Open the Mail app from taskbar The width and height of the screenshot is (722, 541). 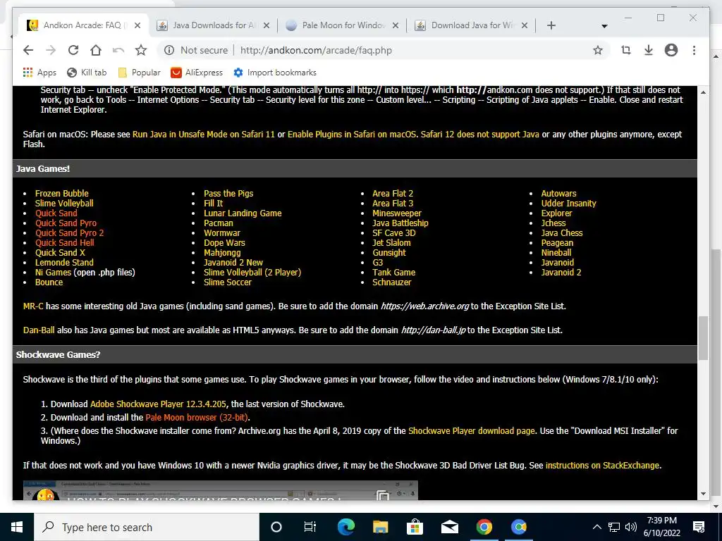tap(449, 527)
